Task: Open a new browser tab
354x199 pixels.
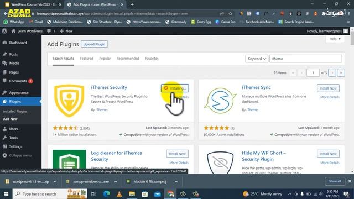Action: point(132,4)
